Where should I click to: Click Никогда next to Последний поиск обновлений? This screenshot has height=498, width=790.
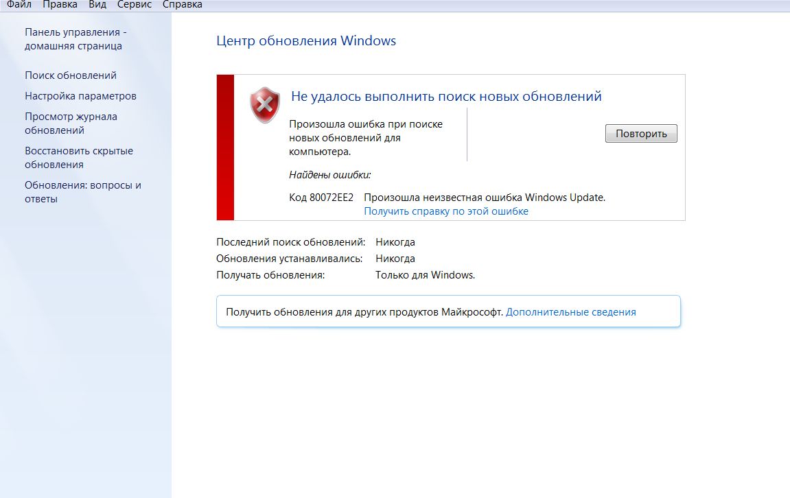[x=395, y=241]
